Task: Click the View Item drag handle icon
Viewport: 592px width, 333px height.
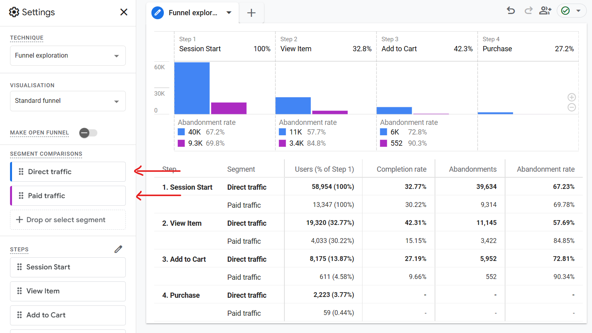Action: click(19, 291)
